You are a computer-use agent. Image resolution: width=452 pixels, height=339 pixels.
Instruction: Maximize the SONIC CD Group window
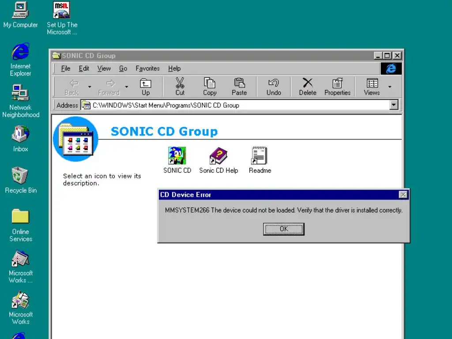pos(387,55)
